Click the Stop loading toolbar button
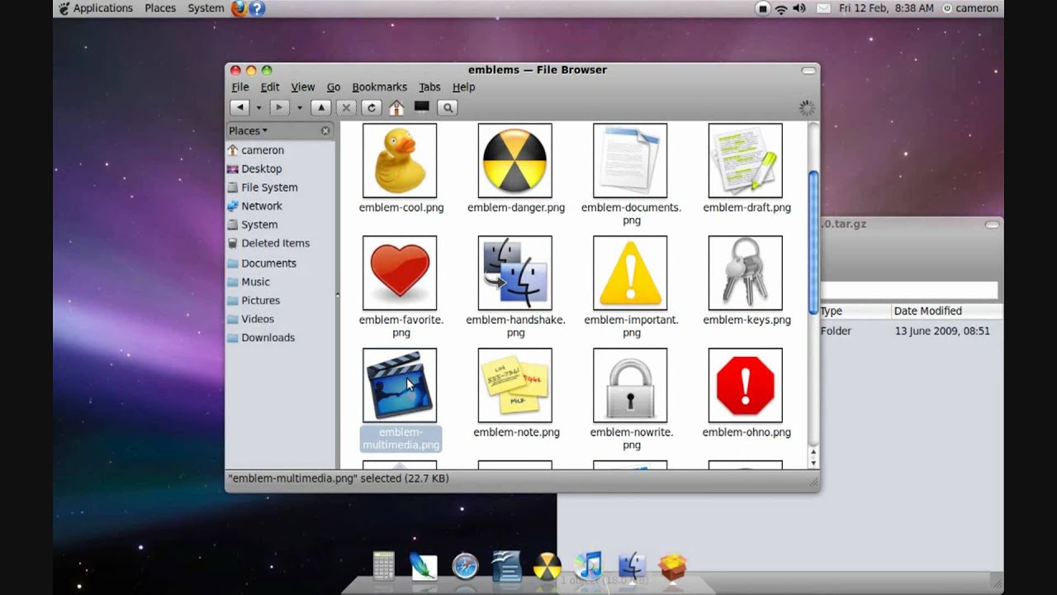 pos(346,107)
